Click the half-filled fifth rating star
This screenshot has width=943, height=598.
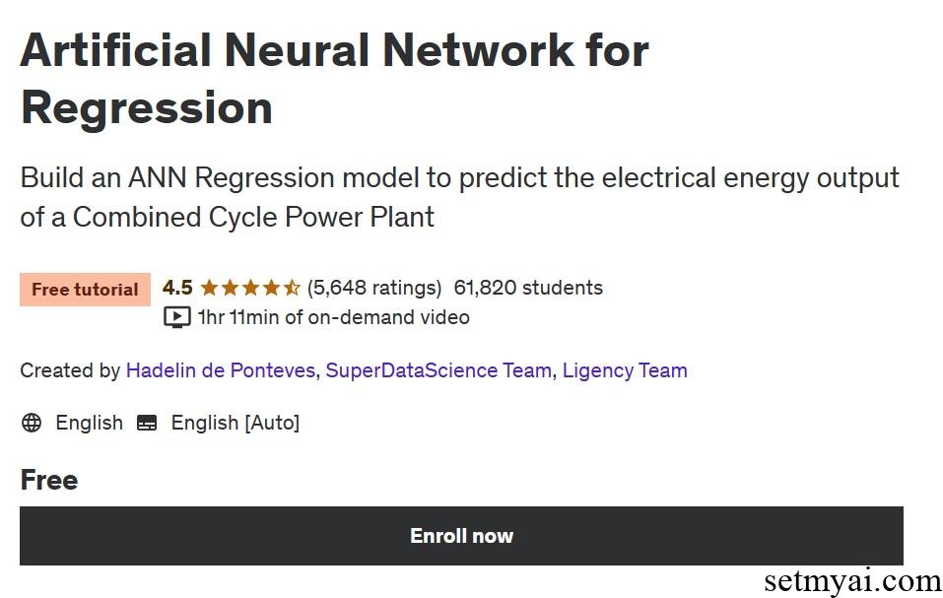(292, 288)
